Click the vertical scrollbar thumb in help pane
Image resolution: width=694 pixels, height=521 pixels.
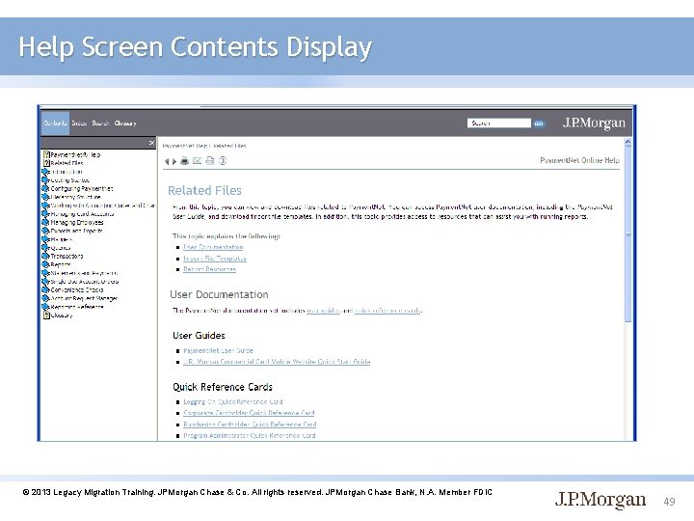click(x=627, y=234)
